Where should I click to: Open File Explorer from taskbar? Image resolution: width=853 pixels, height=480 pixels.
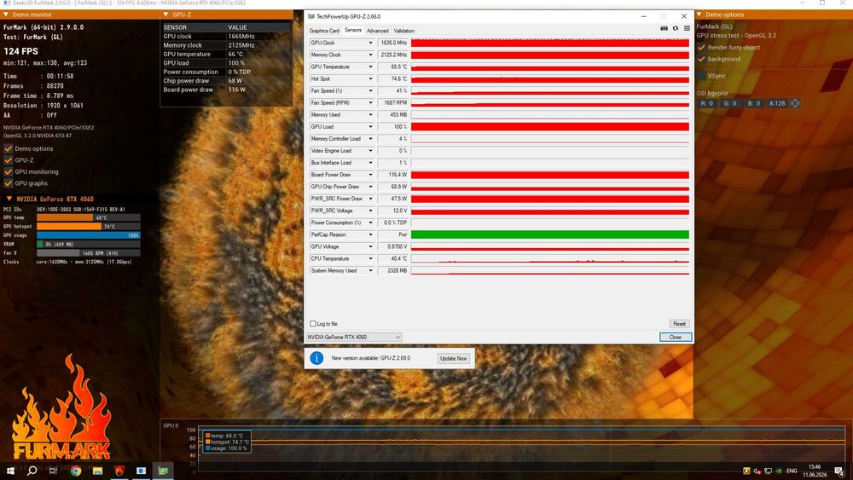(x=97, y=471)
